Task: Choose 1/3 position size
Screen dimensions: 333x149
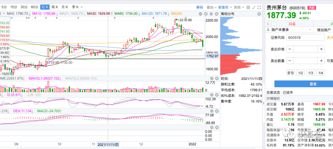Action: [x=310, y=73]
